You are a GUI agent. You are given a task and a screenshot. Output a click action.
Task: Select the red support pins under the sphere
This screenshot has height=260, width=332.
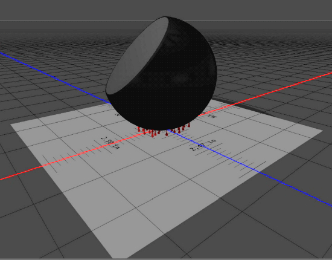point(164,130)
